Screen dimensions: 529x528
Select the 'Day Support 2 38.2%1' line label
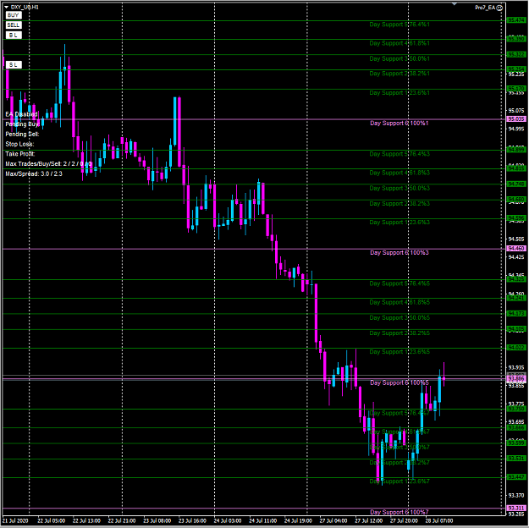[x=400, y=74]
